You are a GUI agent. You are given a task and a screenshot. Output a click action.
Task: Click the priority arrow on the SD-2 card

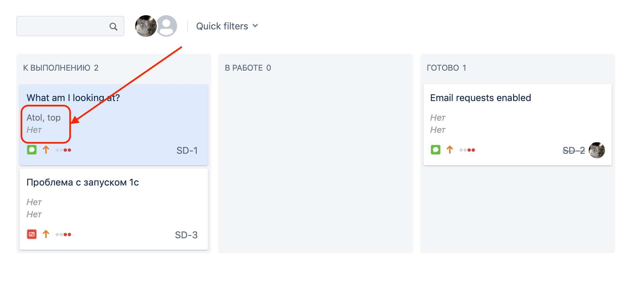point(450,150)
